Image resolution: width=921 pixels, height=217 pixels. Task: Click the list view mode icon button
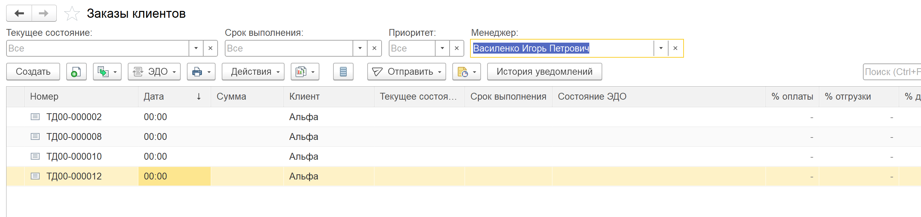click(x=343, y=72)
